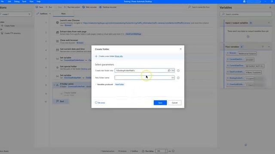
Task: Select Create folder in actions list
Action: (9, 26)
